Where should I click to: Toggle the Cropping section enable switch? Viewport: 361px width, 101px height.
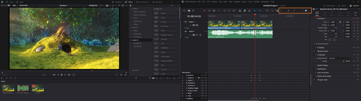click(315, 48)
